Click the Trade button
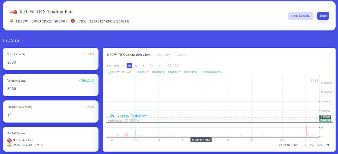 click(x=323, y=16)
